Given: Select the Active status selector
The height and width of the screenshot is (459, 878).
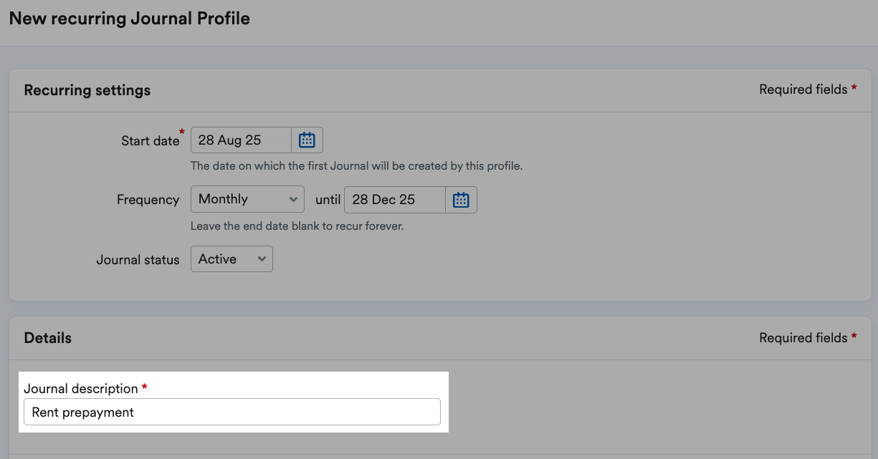Looking at the screenshot, I should 232,259.
